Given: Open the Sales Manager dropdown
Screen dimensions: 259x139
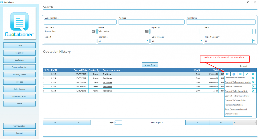Looking at the screenshot, I should tap(201, 41).
